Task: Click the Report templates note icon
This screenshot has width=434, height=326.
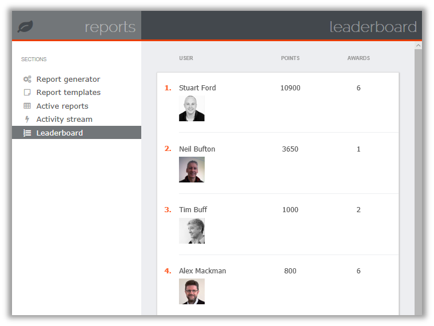Action: pyautogui.click(x=27, y=92)
